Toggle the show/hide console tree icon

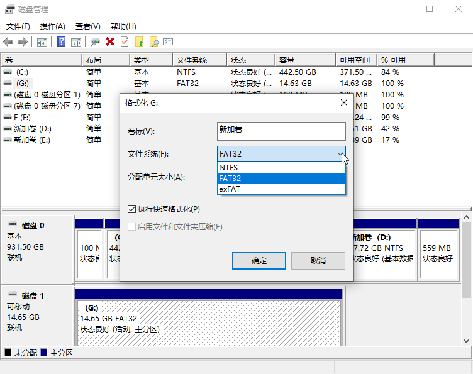coord(42,42)
